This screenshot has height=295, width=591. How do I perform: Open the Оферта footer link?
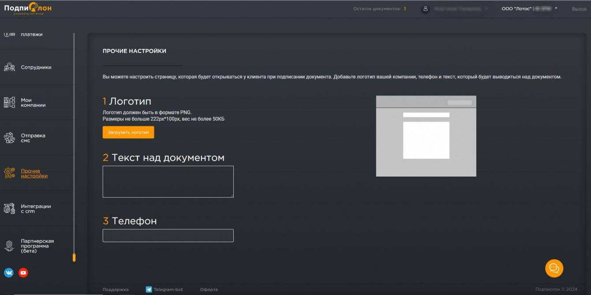coord(209,289)
